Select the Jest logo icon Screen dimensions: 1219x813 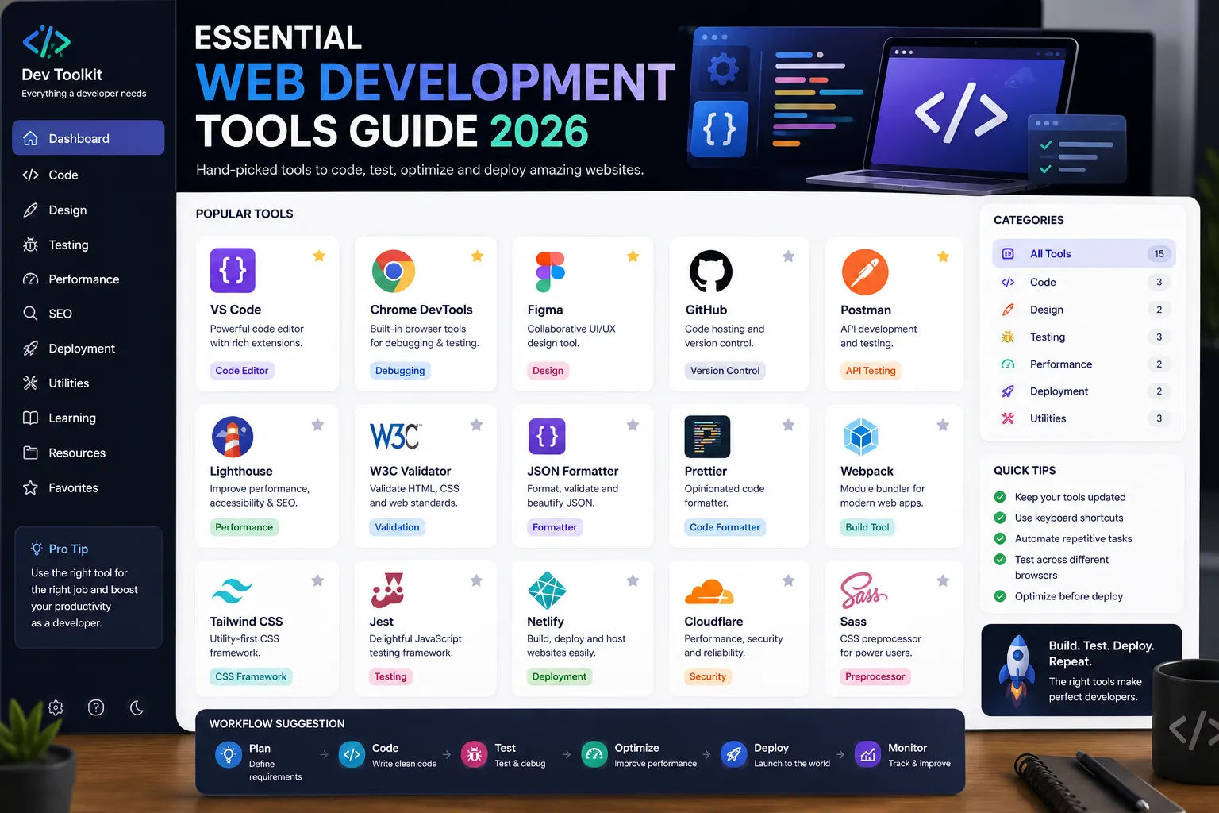point(388,591)
